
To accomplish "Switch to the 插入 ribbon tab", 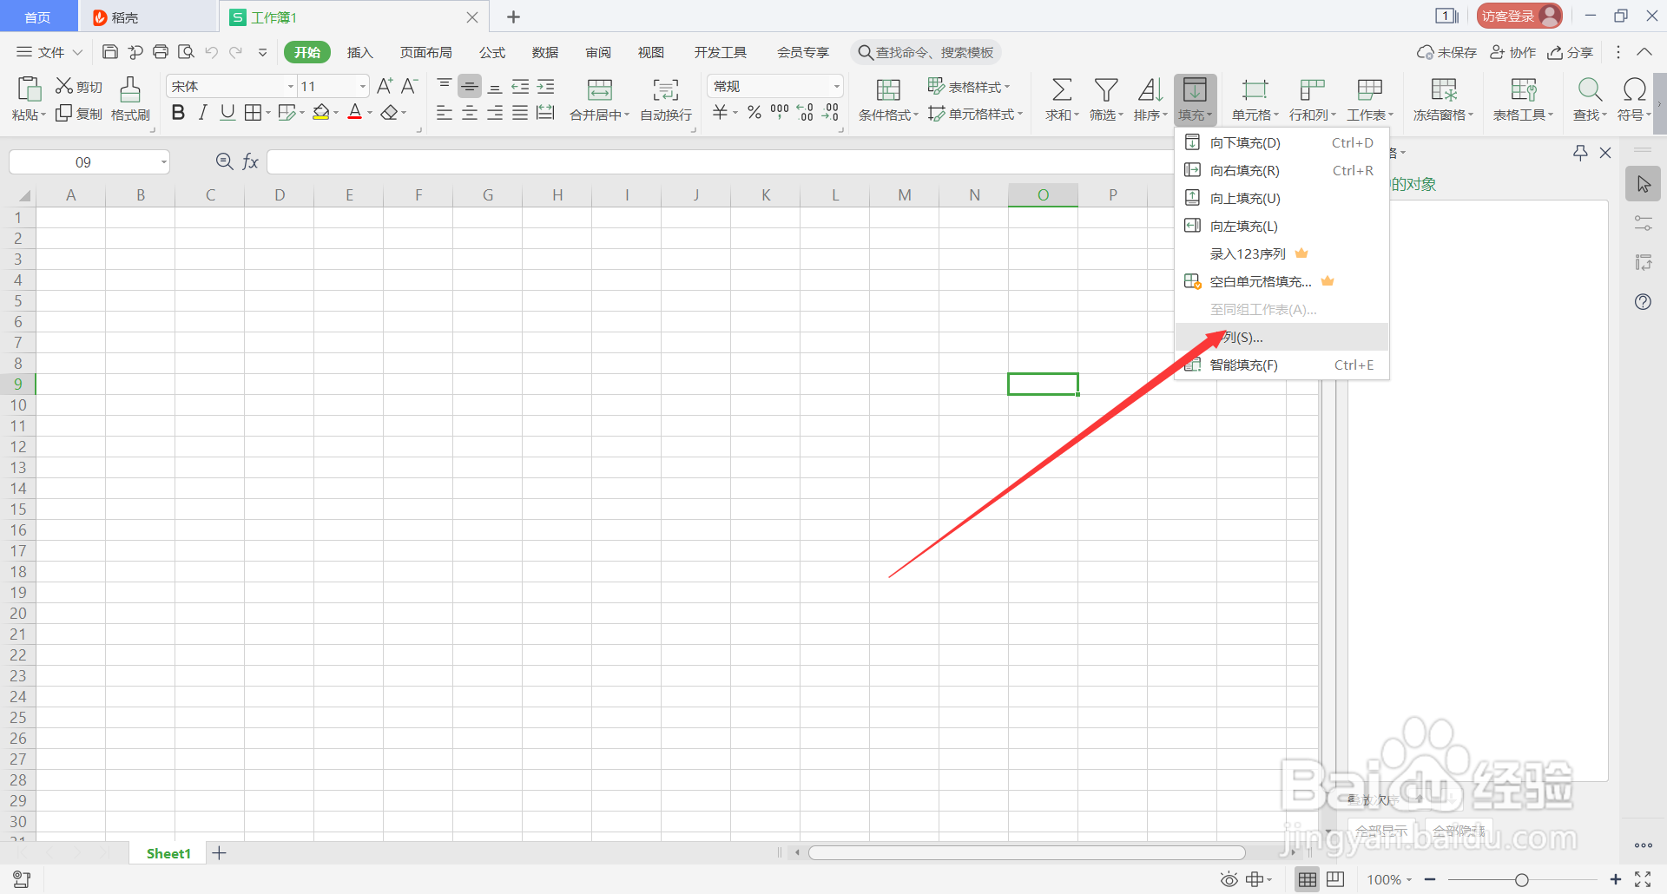I will [x=359, y=52].
